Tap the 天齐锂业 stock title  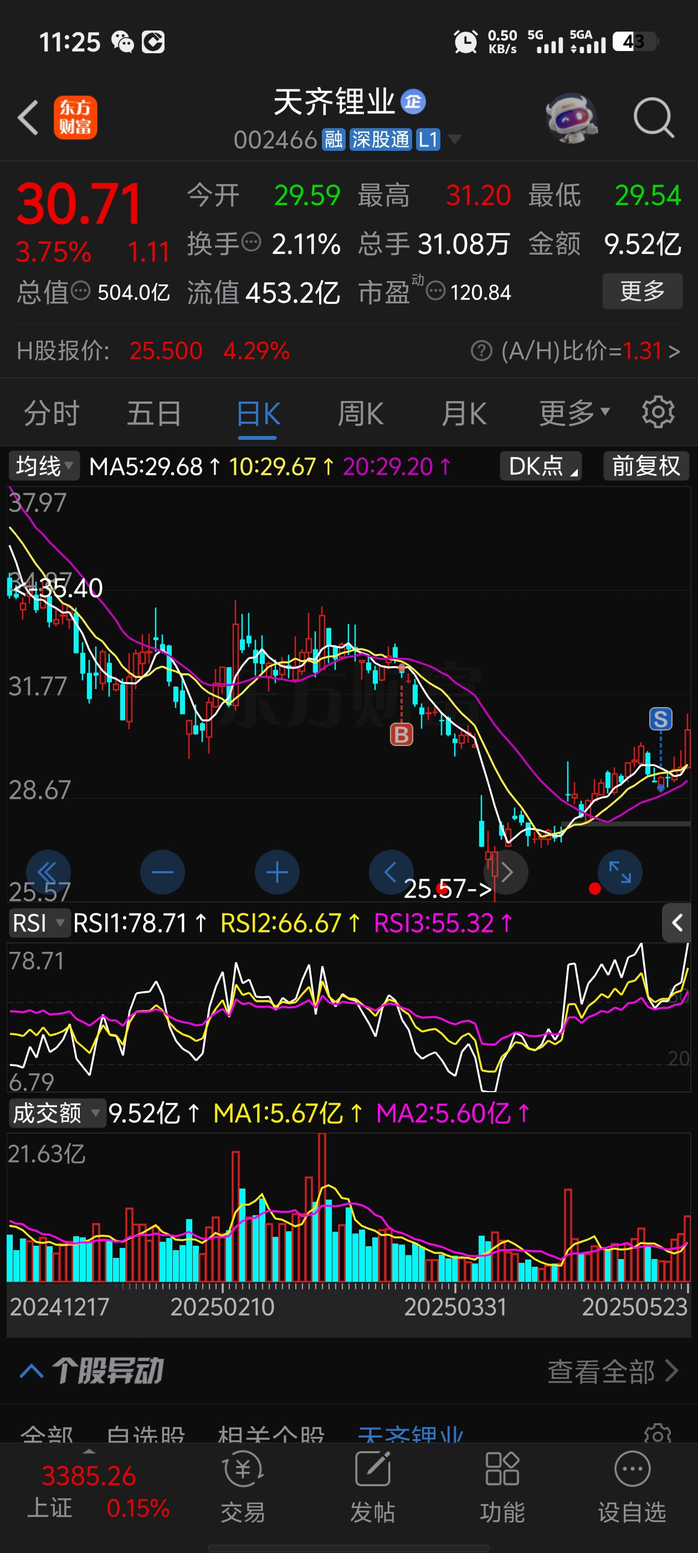(x=334, y=102)
